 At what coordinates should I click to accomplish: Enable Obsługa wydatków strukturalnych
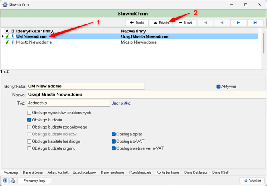[x=29, y=113]
